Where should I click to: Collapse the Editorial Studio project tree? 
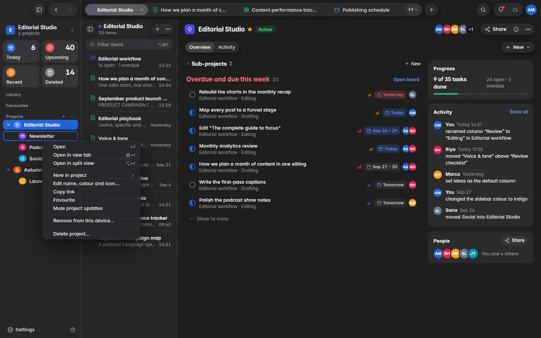coord(8,125)
